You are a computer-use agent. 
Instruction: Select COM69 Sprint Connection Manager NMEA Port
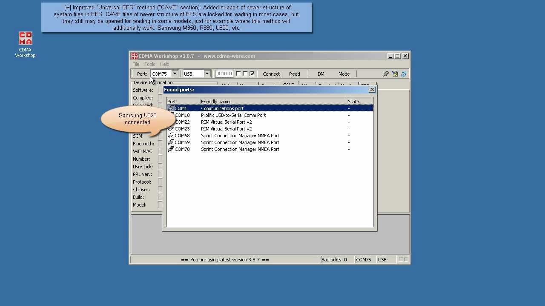click(x=270, y=142)
